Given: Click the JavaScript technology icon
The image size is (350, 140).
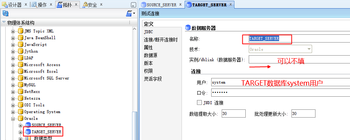Looking at the screenshot, I should (x=21, y=44).
